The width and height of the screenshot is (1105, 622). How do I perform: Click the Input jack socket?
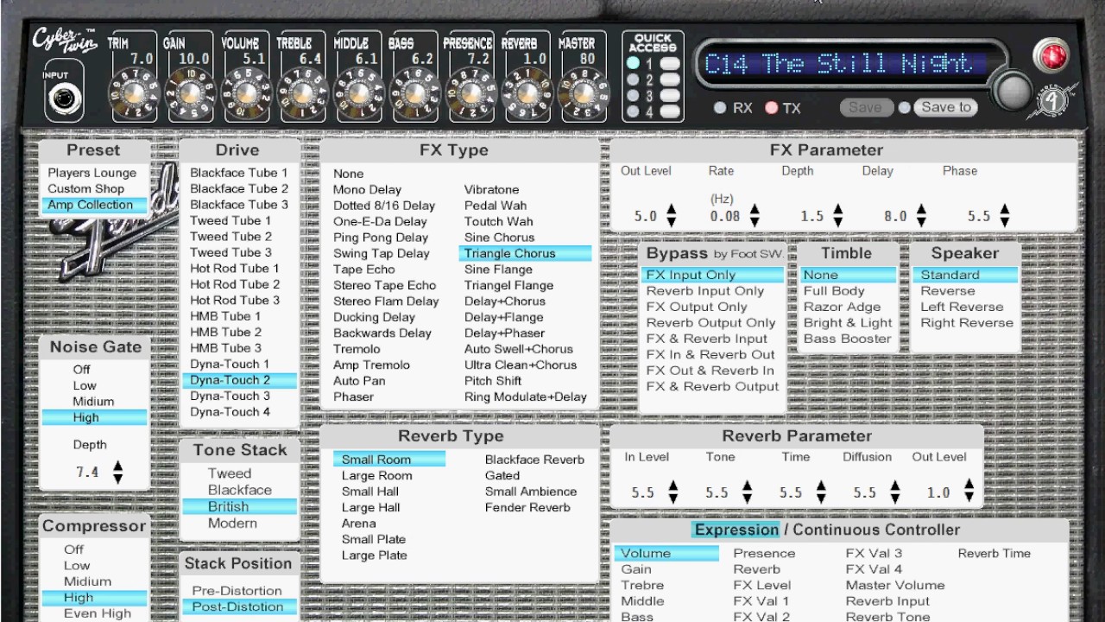click(64, 98)
